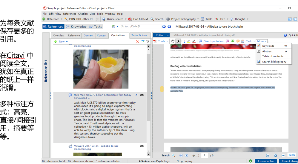Click link icon on Jack Ma quotation
298x164 pixels.
[x=142, y=95]
